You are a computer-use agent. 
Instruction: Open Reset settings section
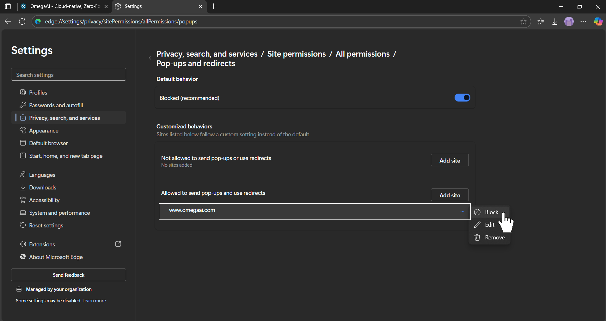(x=46, y=225)
